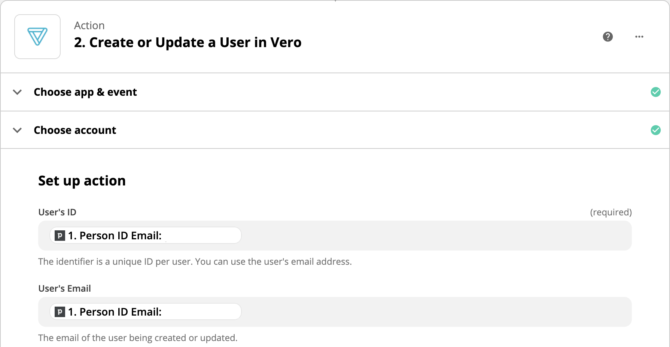Open the Choose app & event header
The width and height of the screenshot is (670, 347).
(x=85, y=92)
